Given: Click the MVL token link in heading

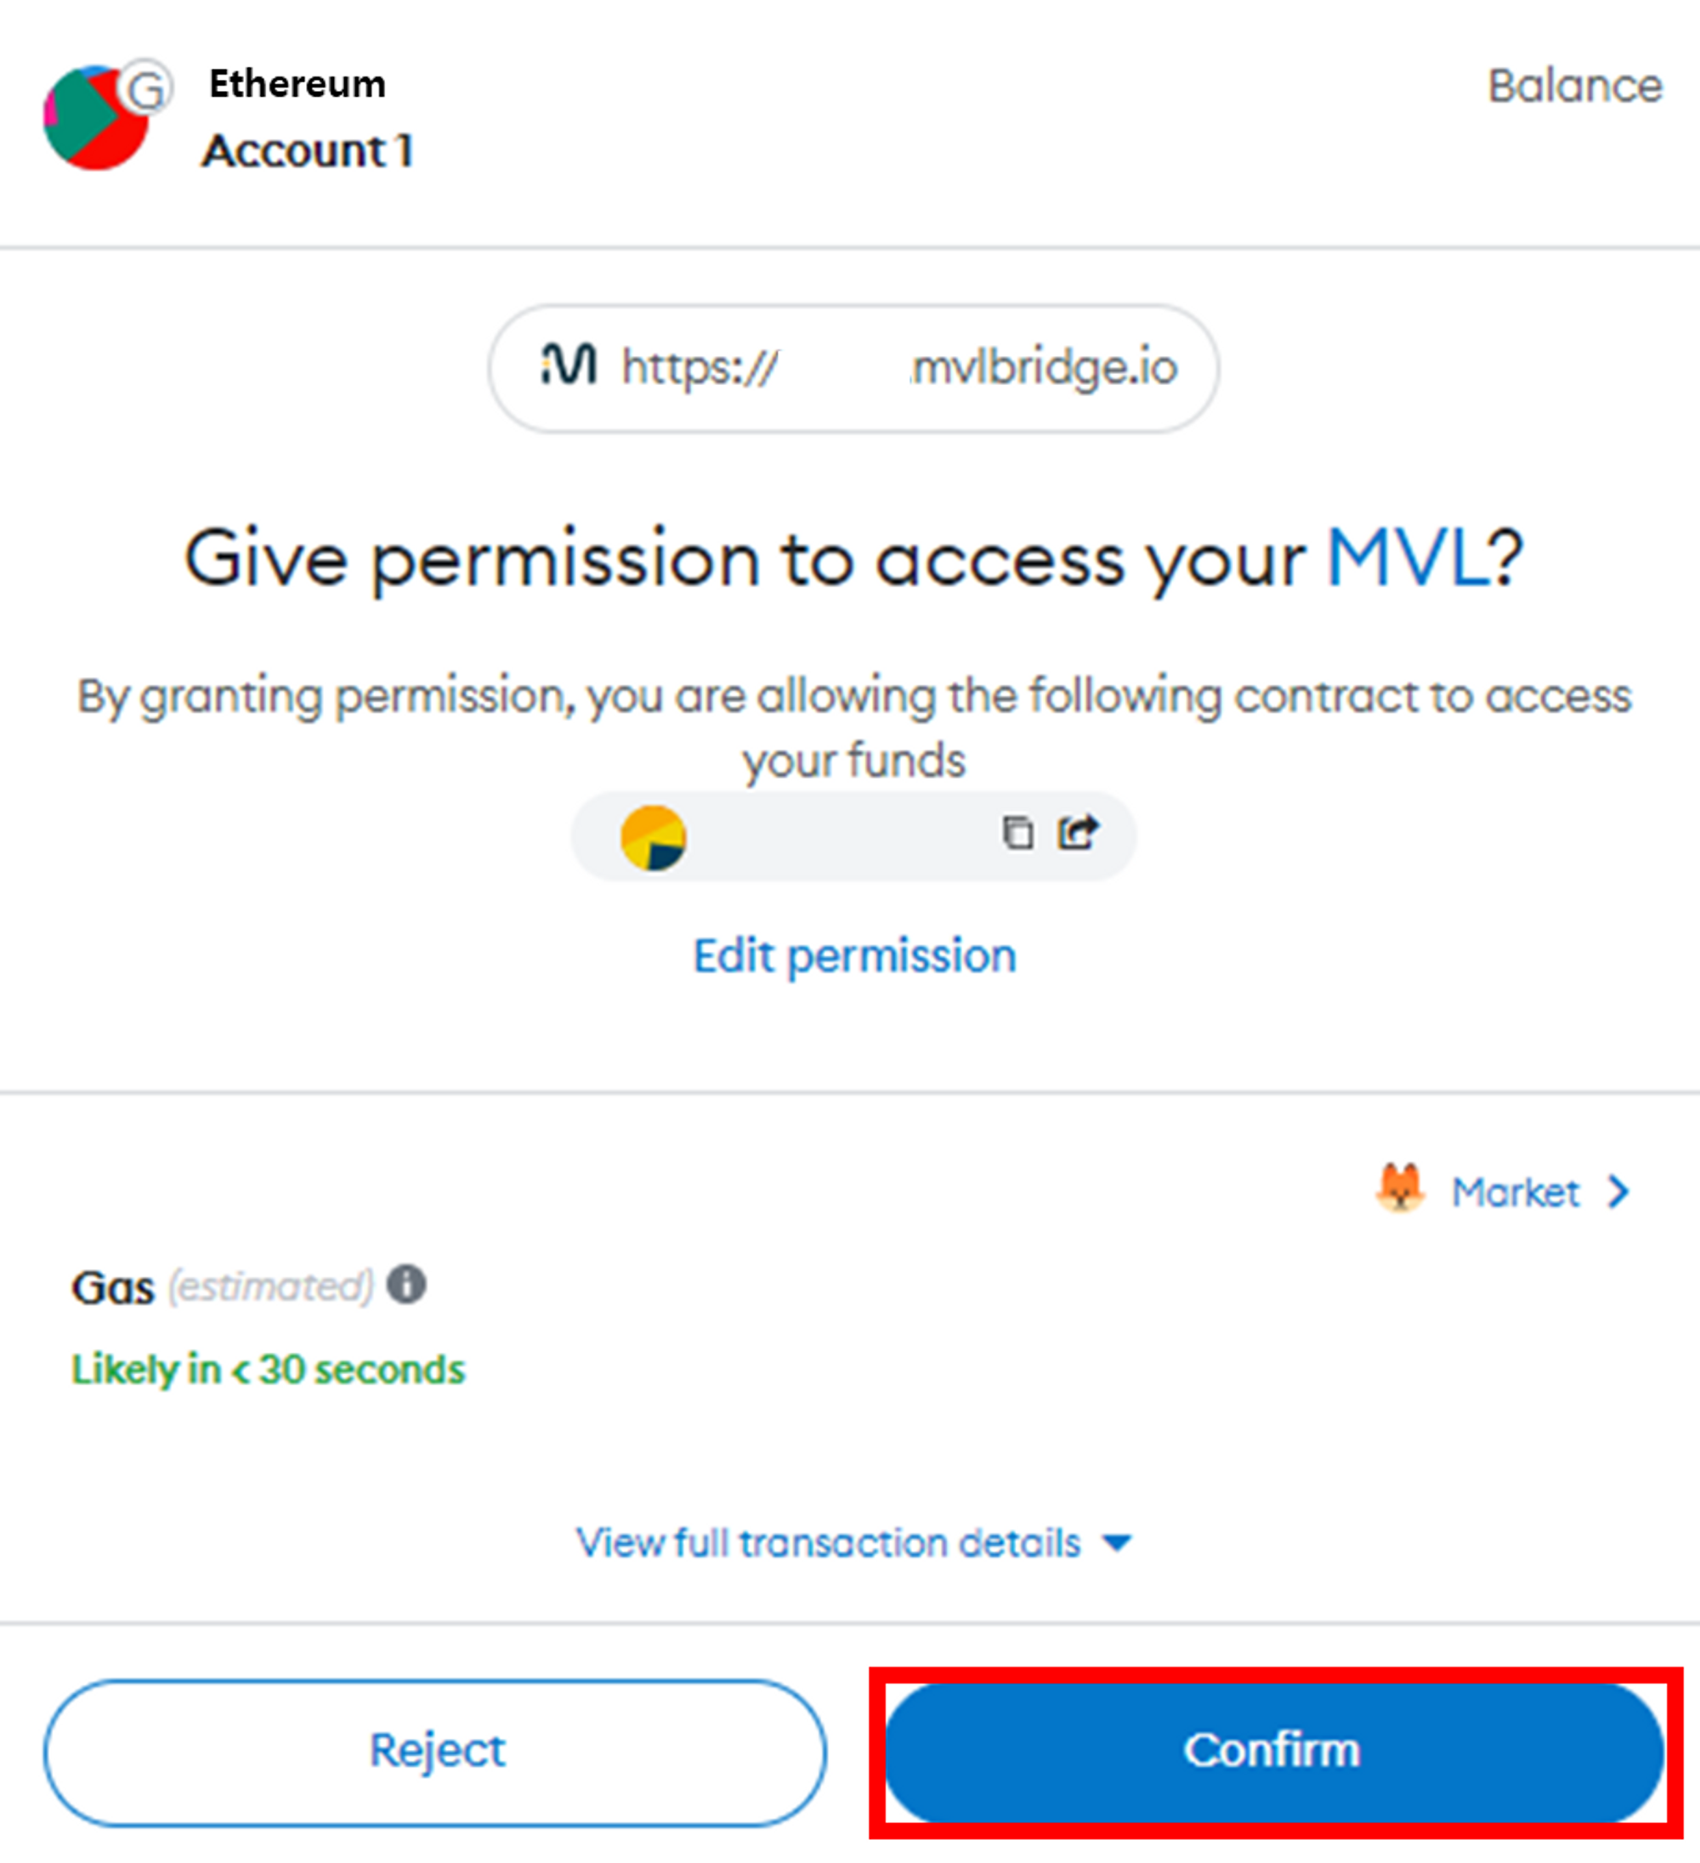Looking at the screenshot, I should click(1408, 558).
